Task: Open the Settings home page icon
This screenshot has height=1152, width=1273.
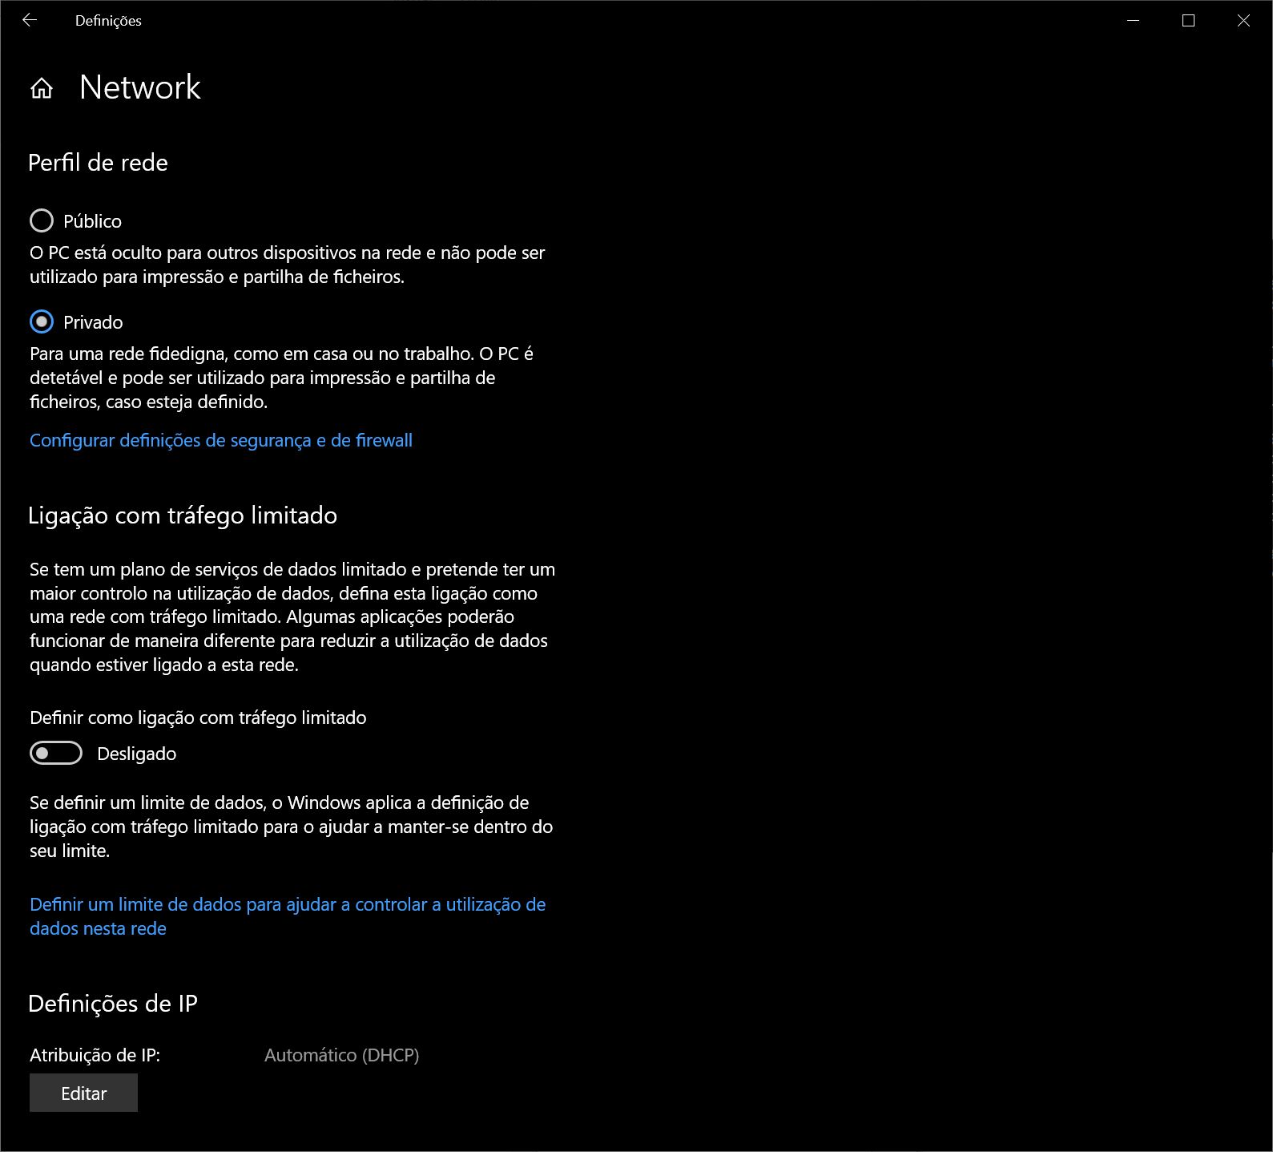Action: pos(42,88)
